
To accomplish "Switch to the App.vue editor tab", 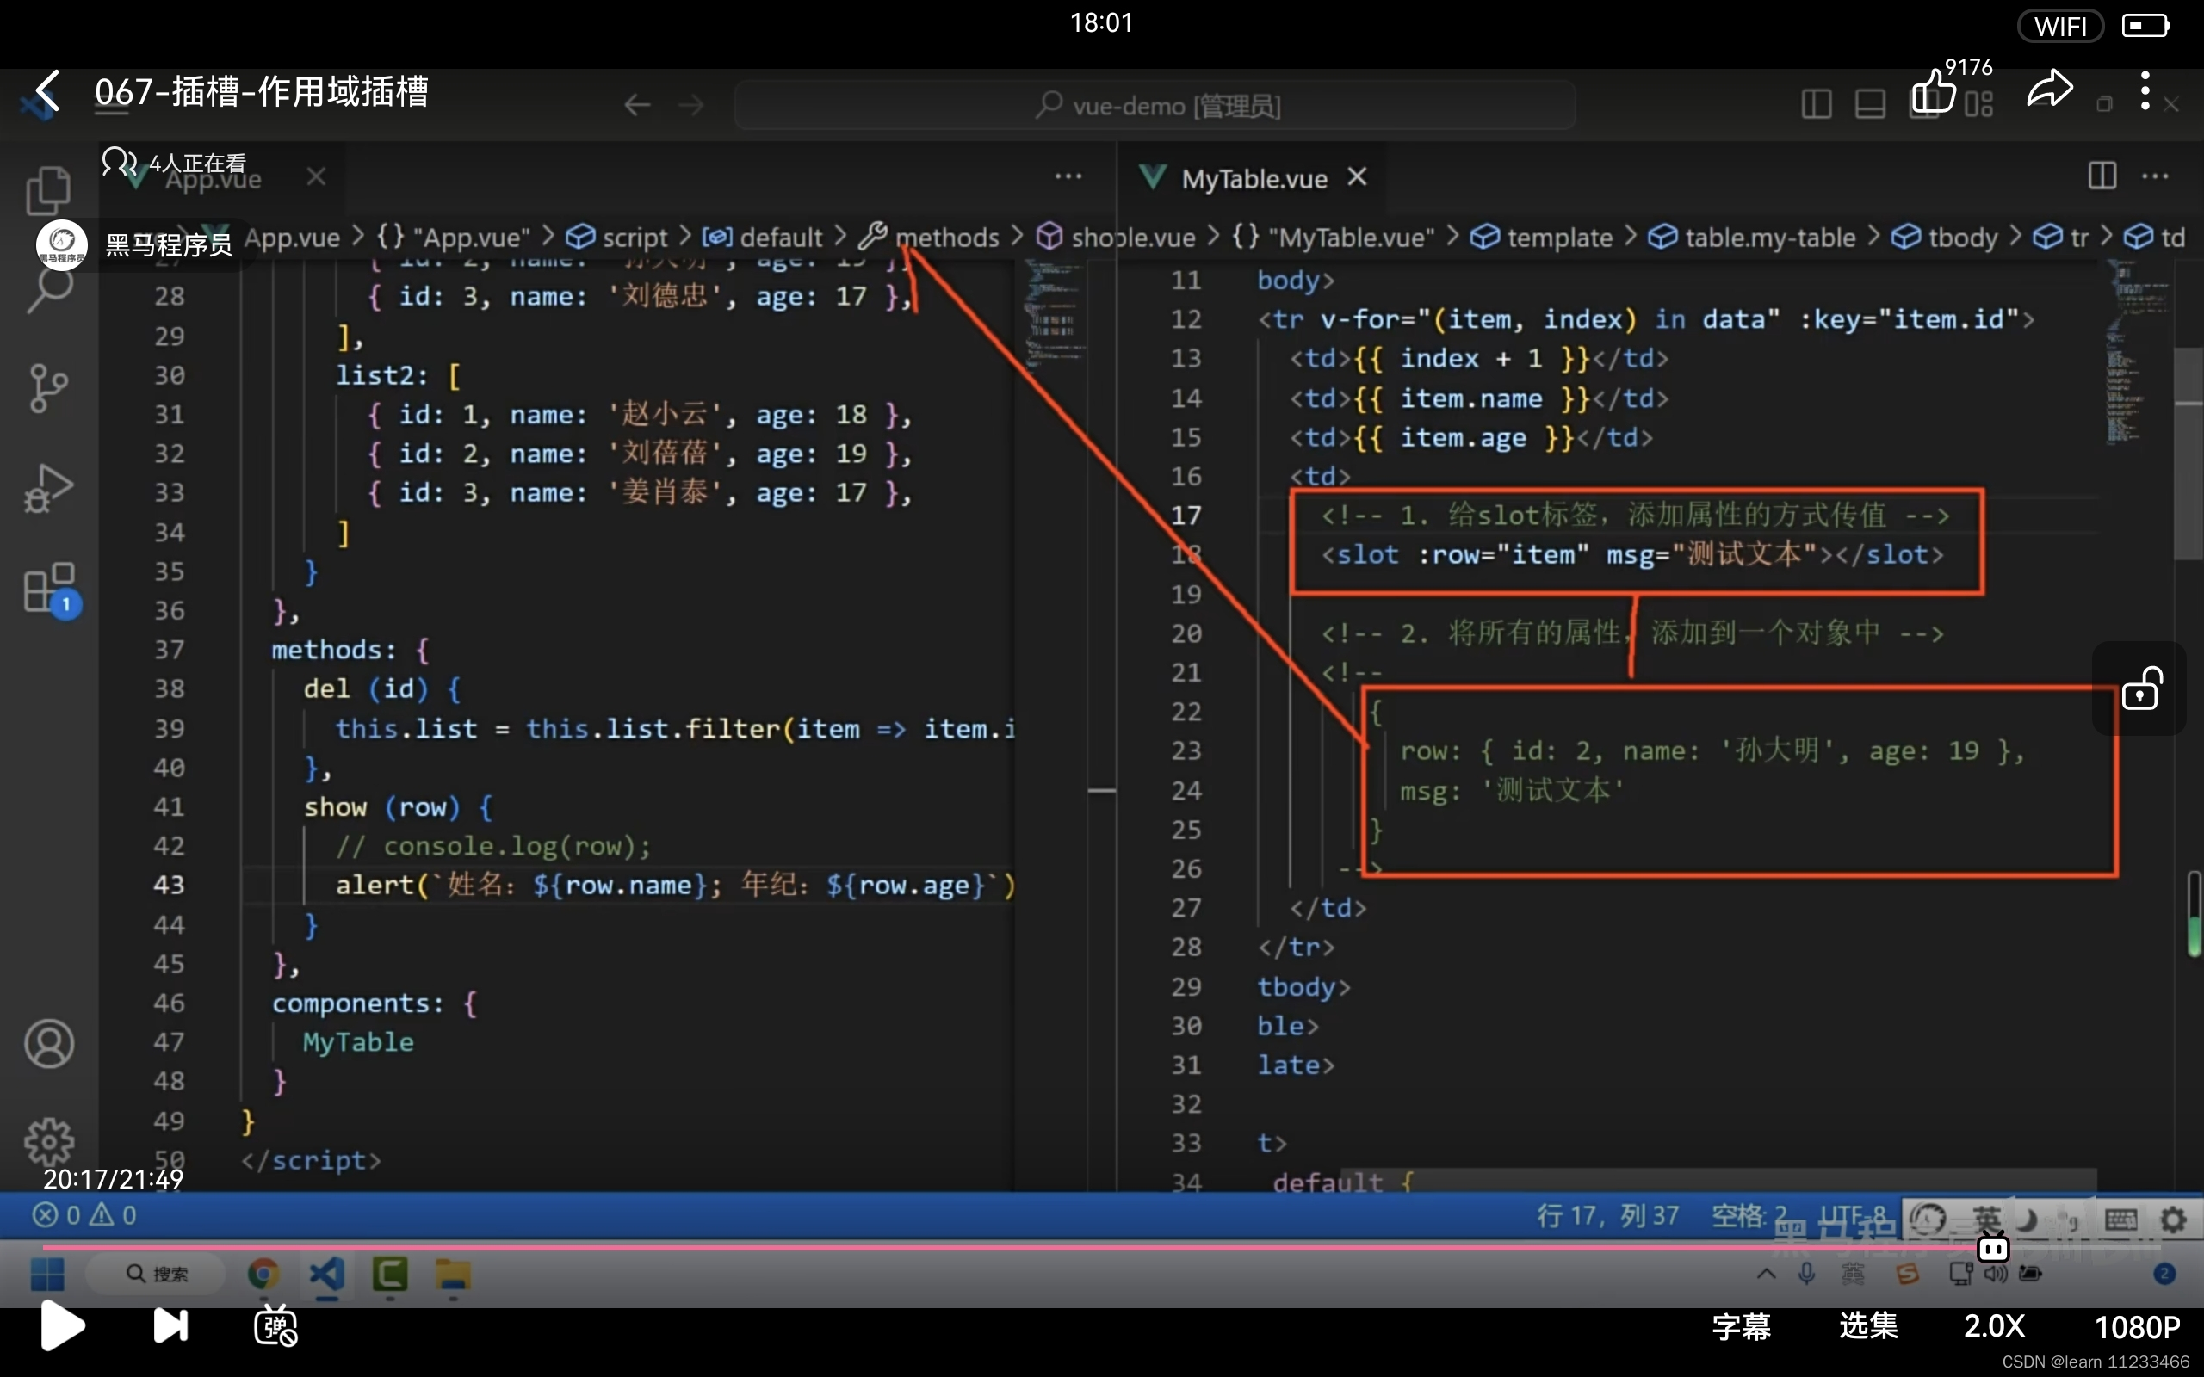I will coord(214,179).
